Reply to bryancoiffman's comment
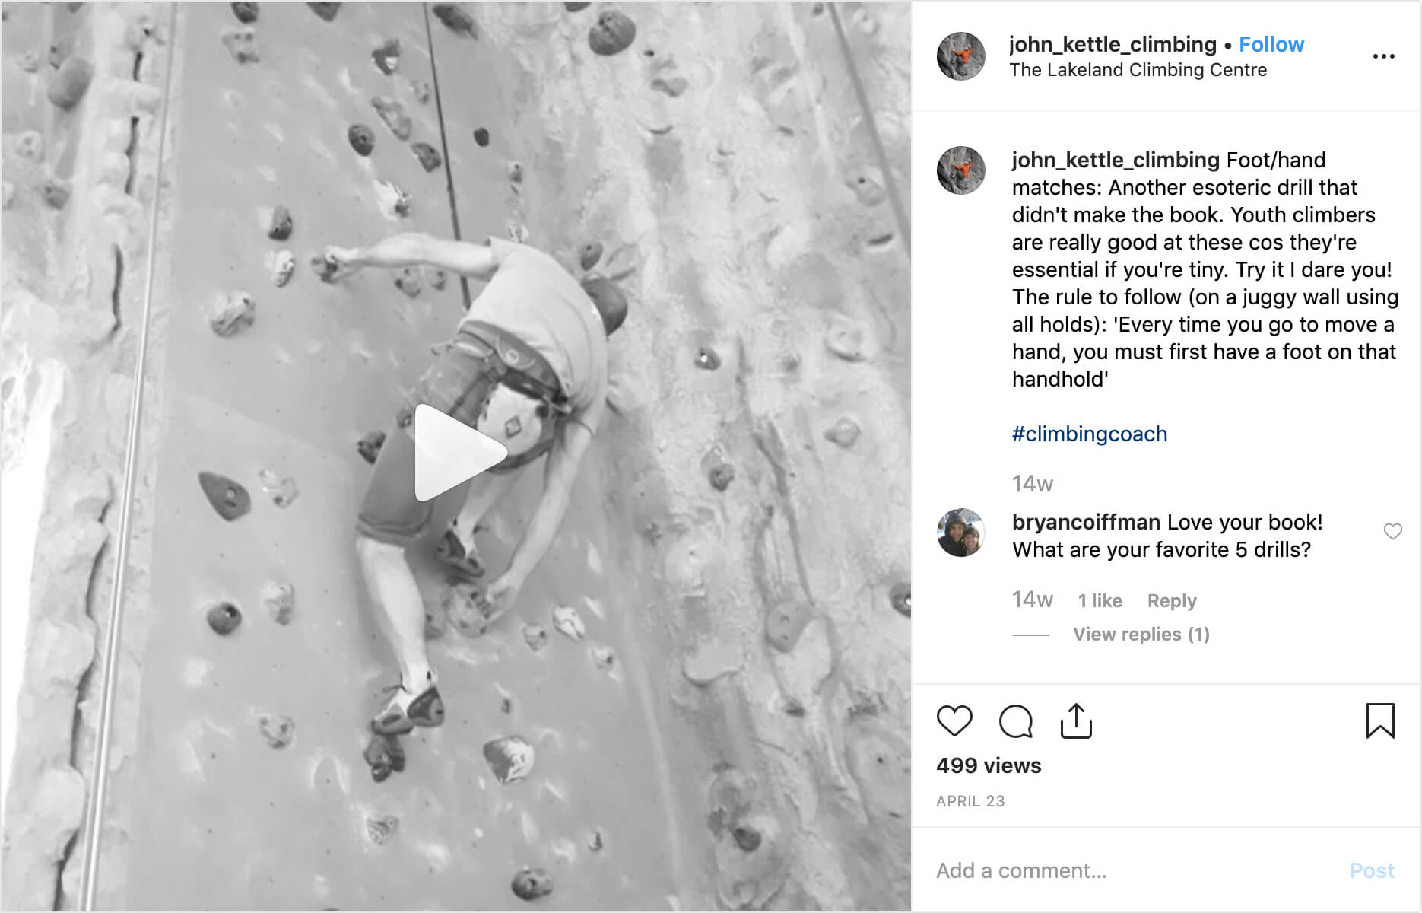Image resolution: width=1422 pixels, height=913 pixels. pos(1171,600)
